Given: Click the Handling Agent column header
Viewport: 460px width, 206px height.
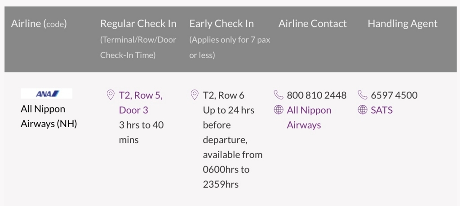Looking at the screenshot, I should 402,24.
